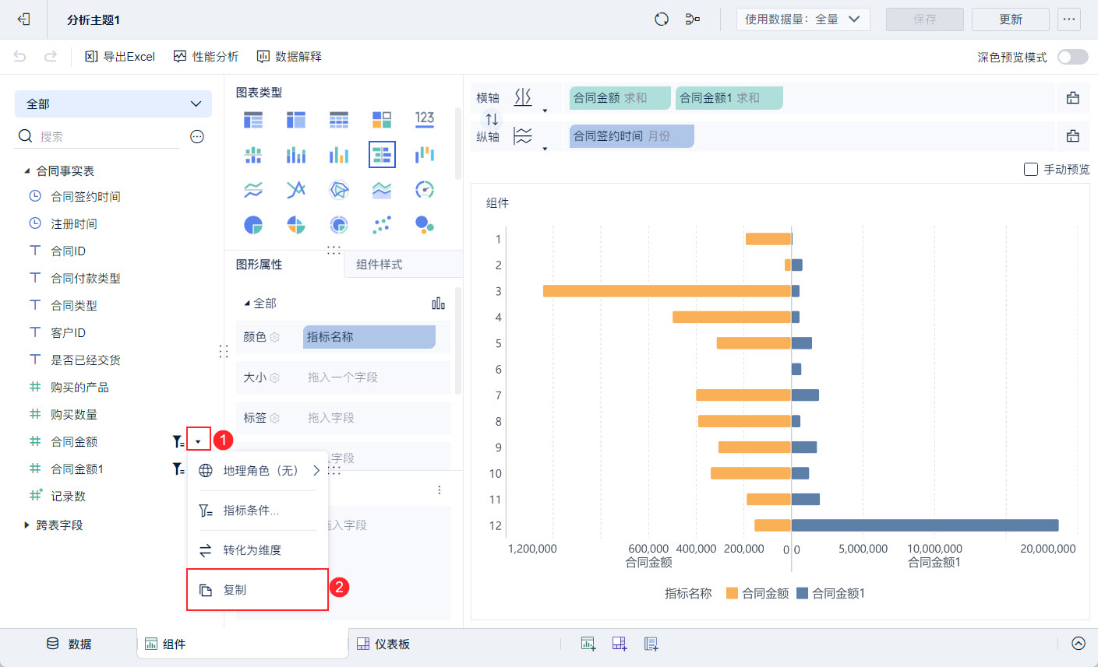Pick the radar chart type
Screen dimensions: 1098x667
[x=339, y=190]
